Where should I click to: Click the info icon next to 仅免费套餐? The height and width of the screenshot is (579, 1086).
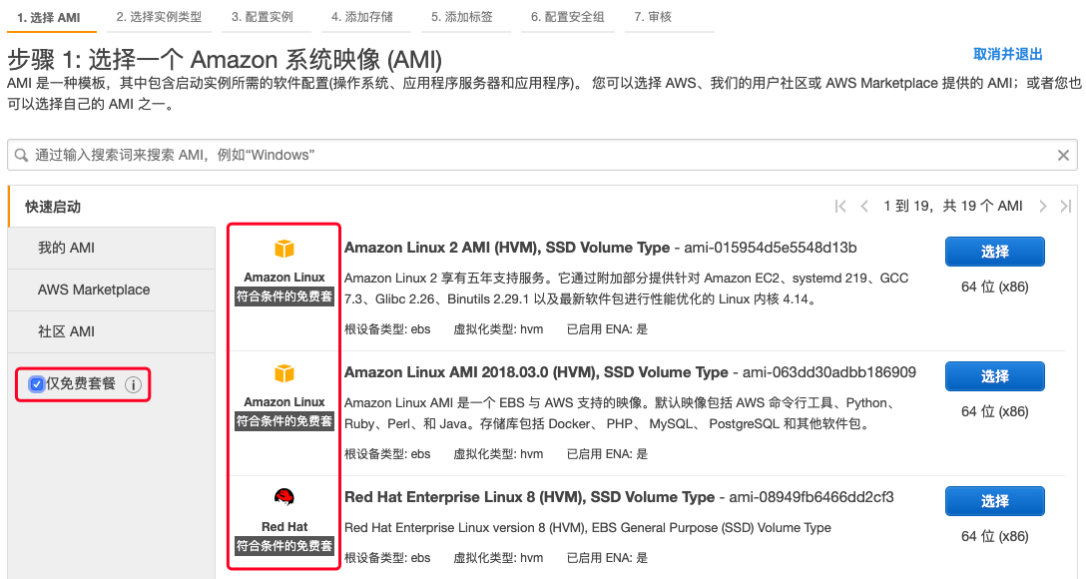click(x=133, y=384)
